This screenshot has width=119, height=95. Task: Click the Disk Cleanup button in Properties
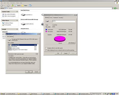pos(72,43)
